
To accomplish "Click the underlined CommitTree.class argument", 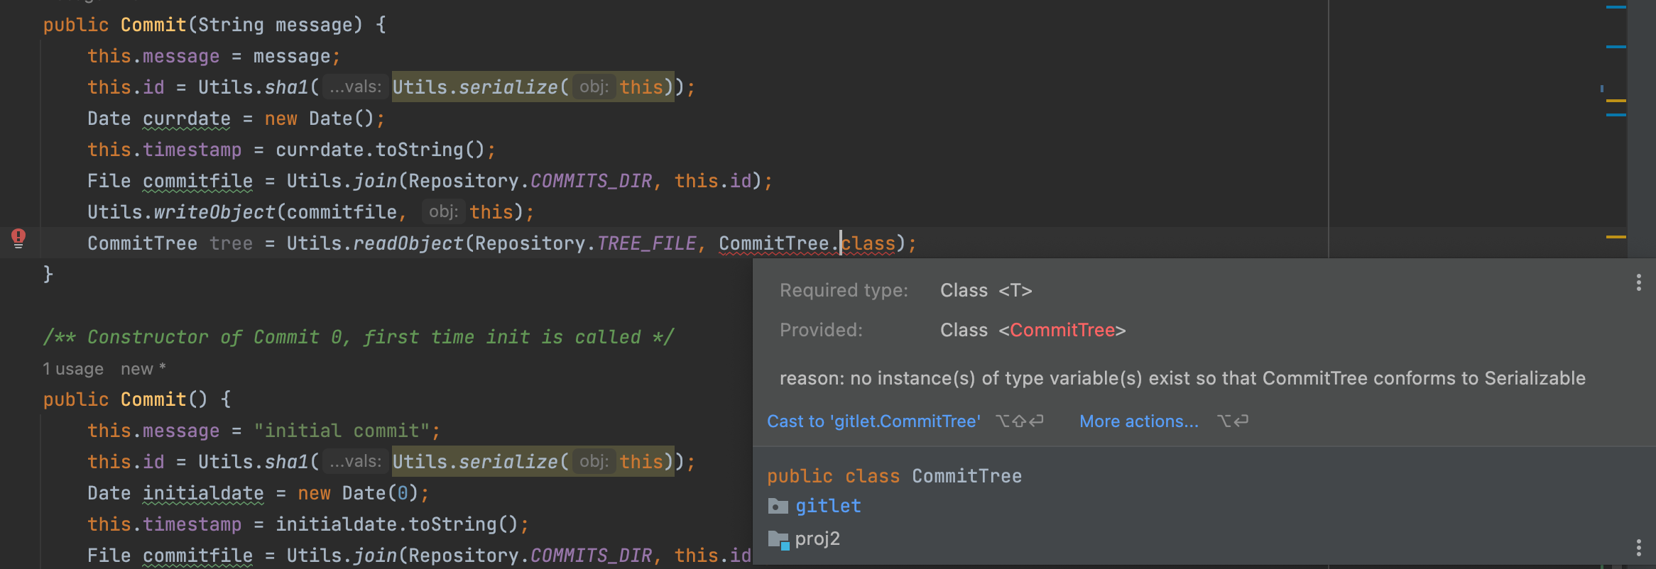I will (x=807, y=244).
